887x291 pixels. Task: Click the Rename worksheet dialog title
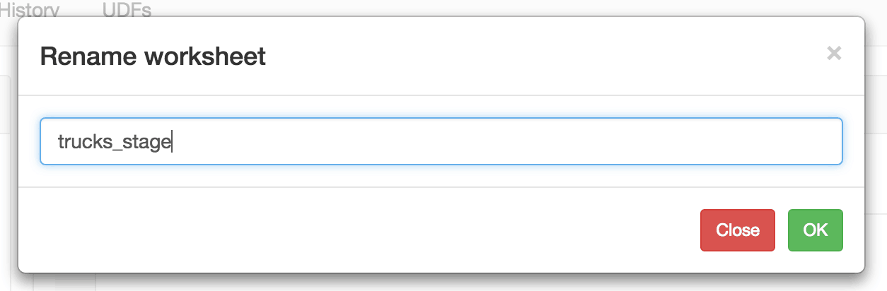[153, 56]
